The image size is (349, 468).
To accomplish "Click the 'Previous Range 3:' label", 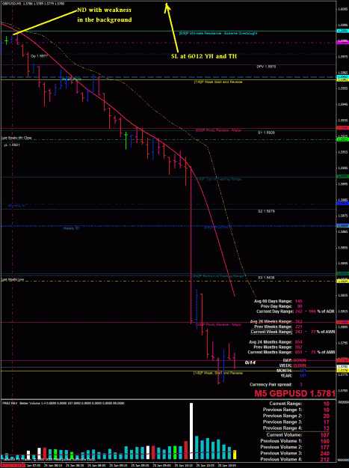I will [x=282, y=422].
